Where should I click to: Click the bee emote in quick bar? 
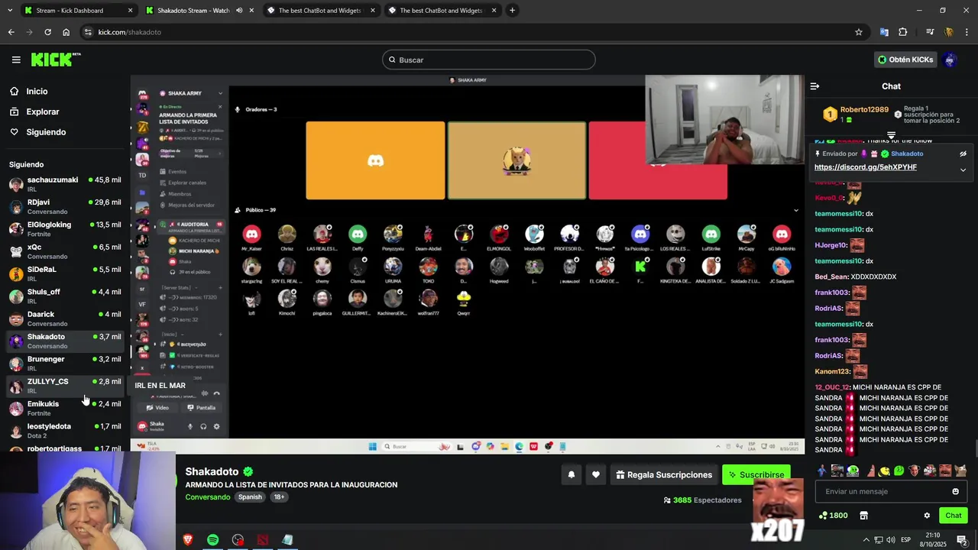coord(884,471)
